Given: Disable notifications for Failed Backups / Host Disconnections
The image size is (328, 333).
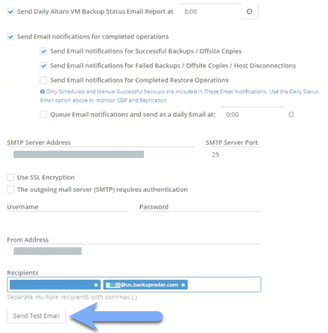Looking at the screenshot, I should 44,65.
